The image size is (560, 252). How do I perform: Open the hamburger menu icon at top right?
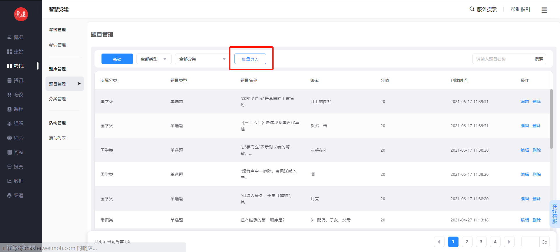[x=544, y=10]
